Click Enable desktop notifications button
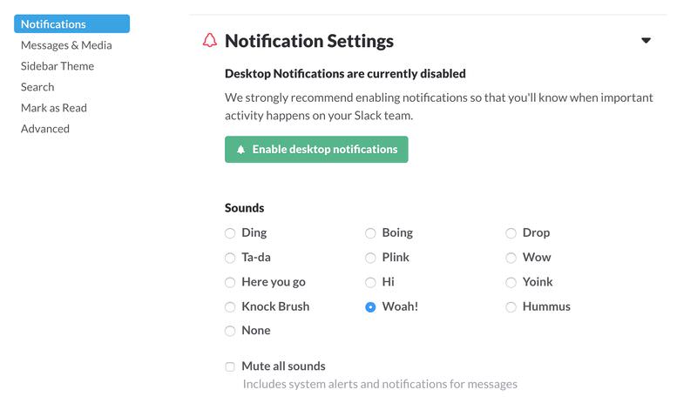697x410 pixels. (316, 150)
